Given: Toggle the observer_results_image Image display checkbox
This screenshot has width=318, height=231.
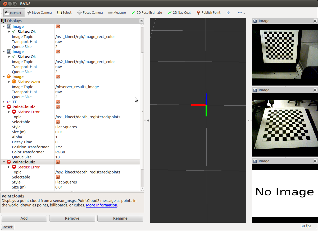Looking at the screenshot, I should (58, 77).
